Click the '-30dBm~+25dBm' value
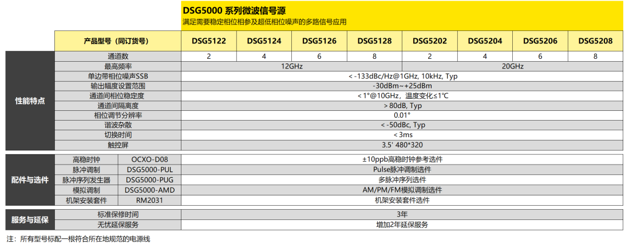This screenshot has width=629, height=248. 402,86
